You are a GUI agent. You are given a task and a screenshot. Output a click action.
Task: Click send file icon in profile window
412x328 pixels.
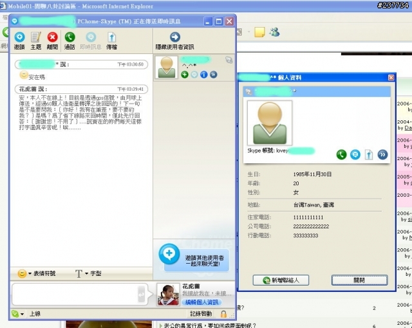point(369,154)
